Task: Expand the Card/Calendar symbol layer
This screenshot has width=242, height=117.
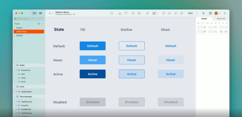Action: tap(16, 92)
